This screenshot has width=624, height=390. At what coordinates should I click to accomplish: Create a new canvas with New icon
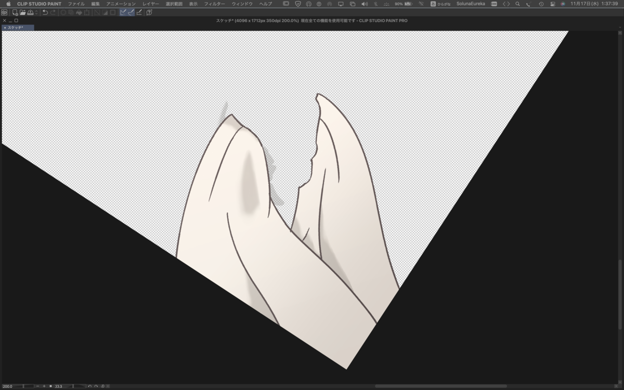click(15, 12)
